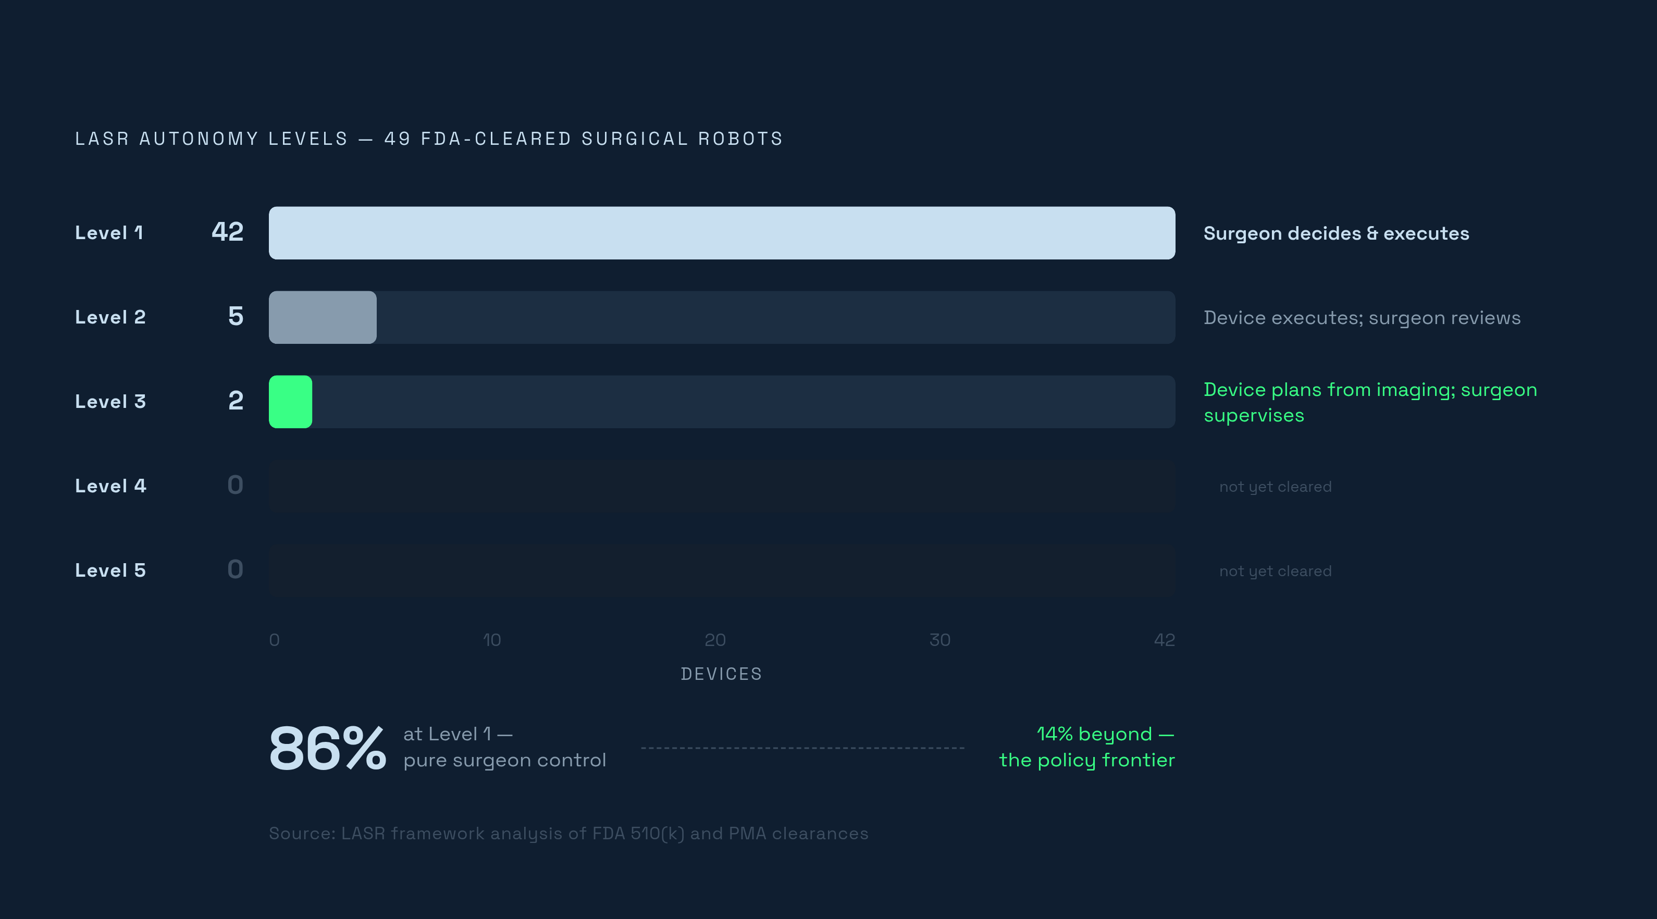This screenshot has width=1657, height=919.
Task: Click the gray Level 2 bar
Action: coord(322,317)
